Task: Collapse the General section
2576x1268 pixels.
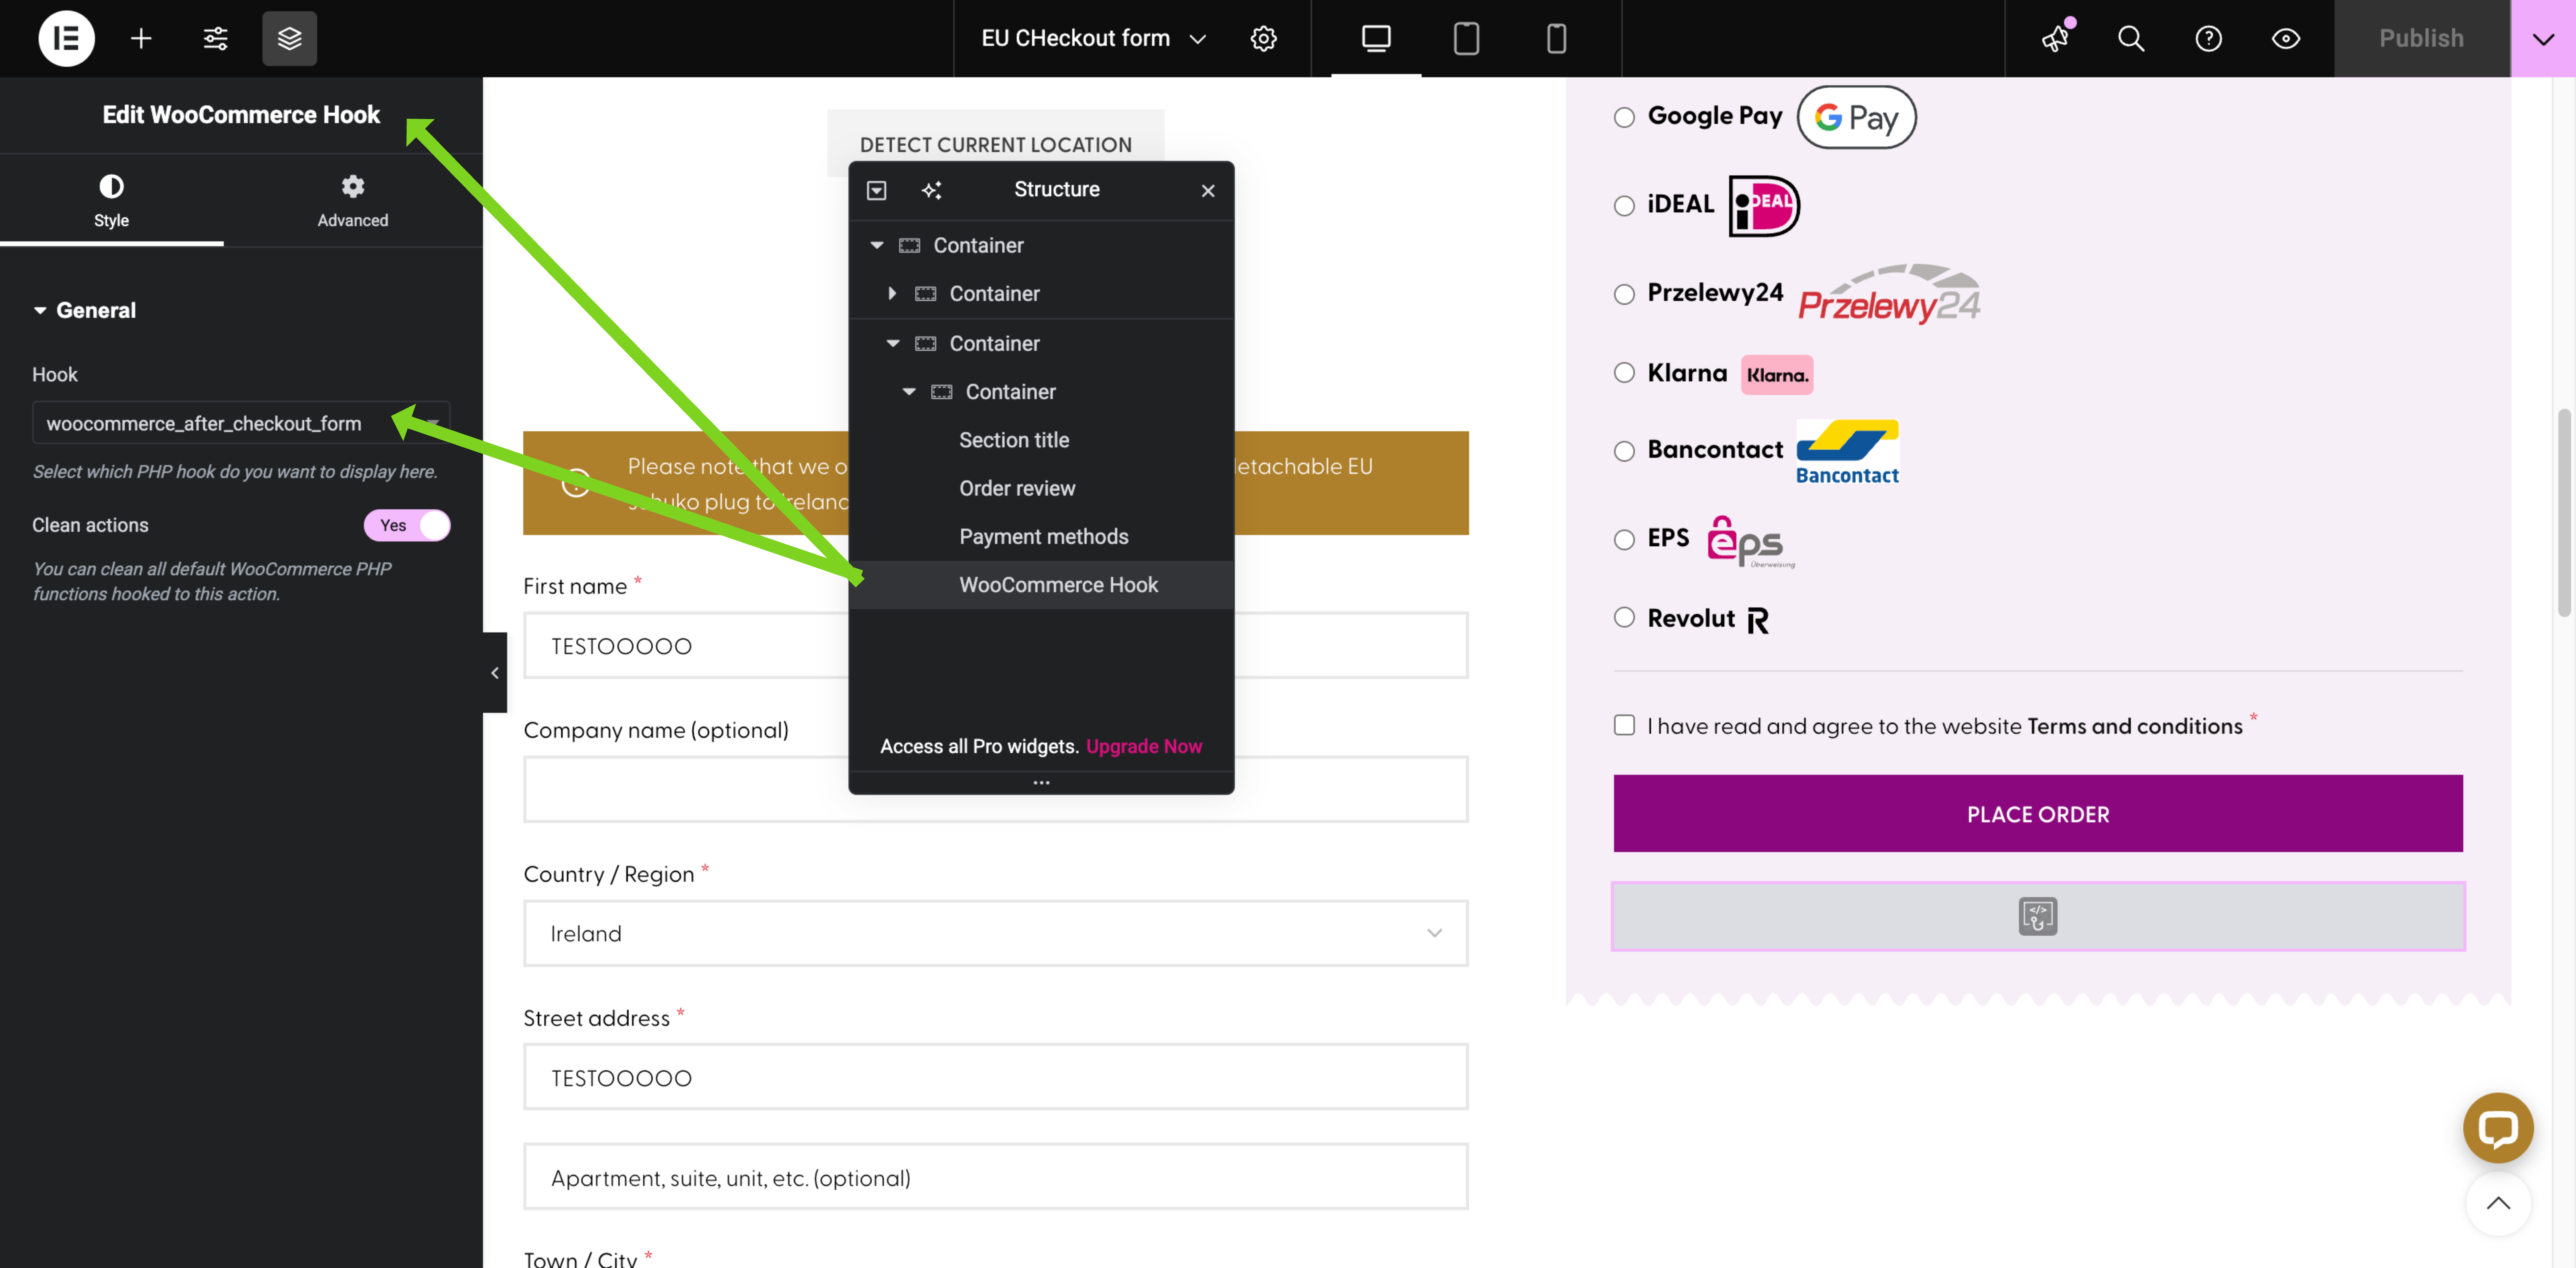Action: coord(85,311)
